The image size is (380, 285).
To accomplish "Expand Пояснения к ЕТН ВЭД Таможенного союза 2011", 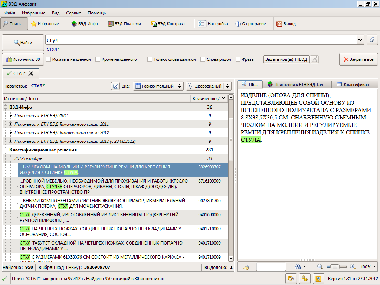I will [10, 124].
